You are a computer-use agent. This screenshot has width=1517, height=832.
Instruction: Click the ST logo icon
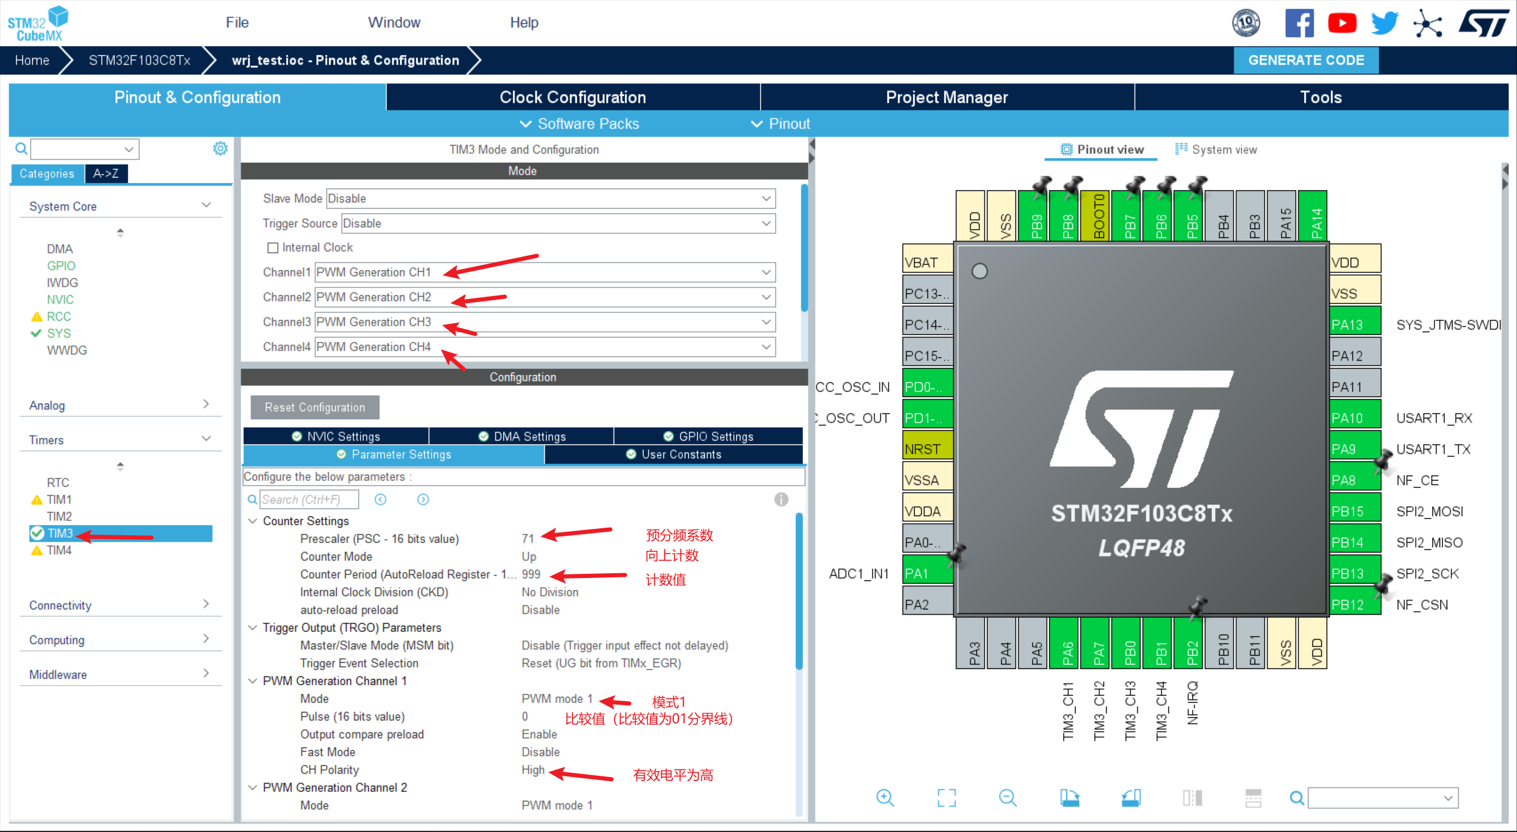1484,23
